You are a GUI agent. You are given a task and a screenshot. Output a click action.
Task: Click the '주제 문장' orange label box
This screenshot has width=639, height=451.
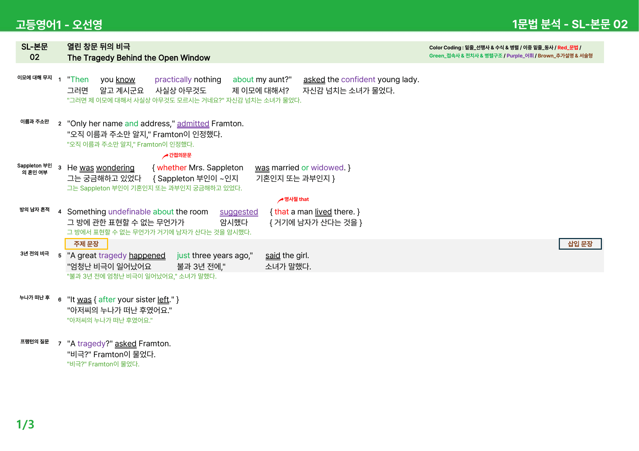[86, 244]
